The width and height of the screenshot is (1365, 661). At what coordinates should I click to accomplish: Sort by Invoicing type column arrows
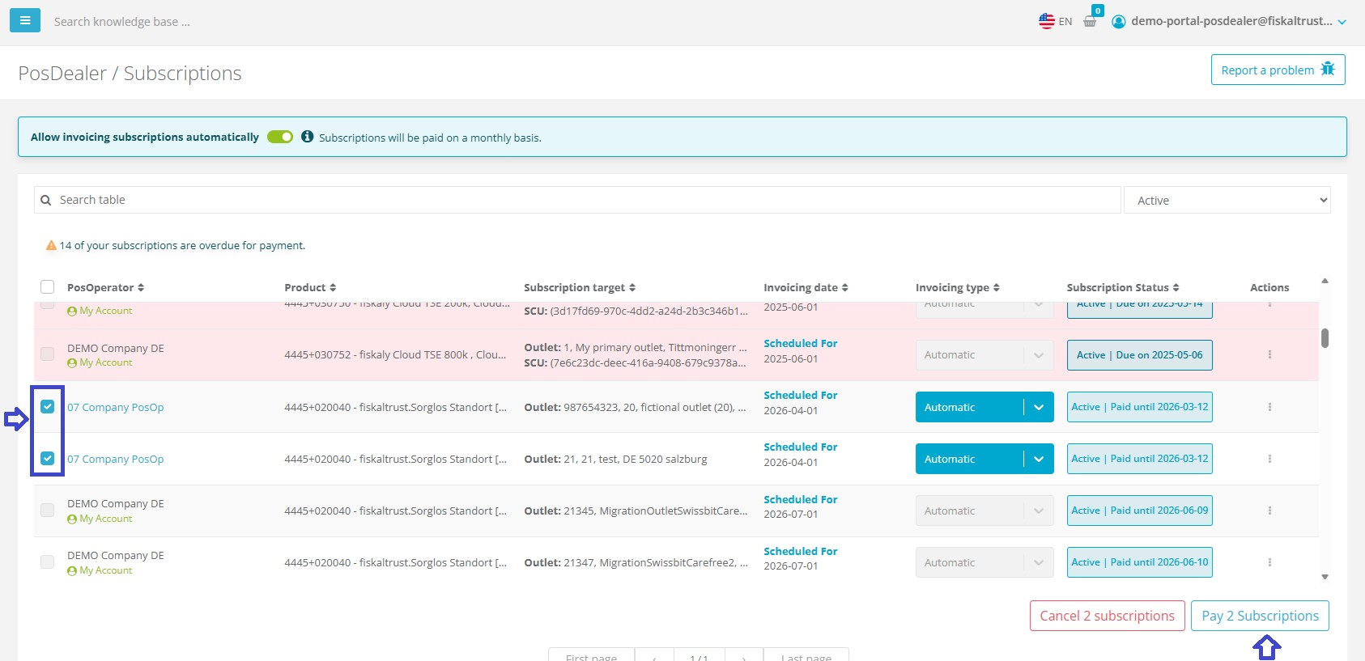[x=997, y=287]
